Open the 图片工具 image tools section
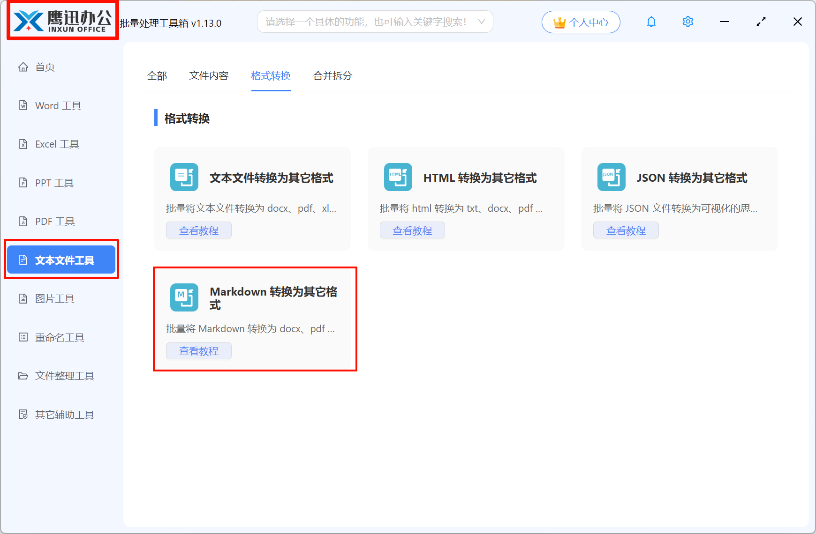 click(x=54, y=298)
